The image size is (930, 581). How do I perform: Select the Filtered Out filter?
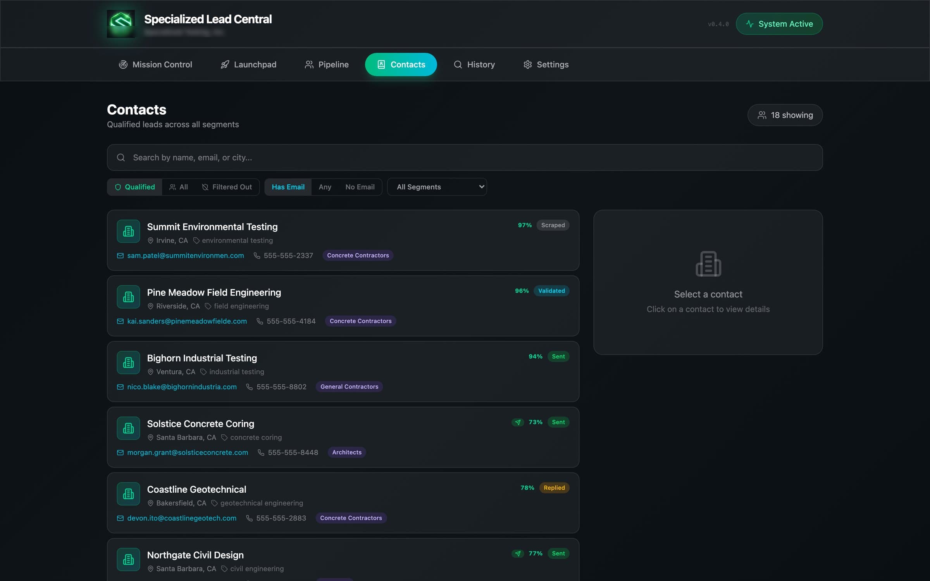[x=227, y=187]
